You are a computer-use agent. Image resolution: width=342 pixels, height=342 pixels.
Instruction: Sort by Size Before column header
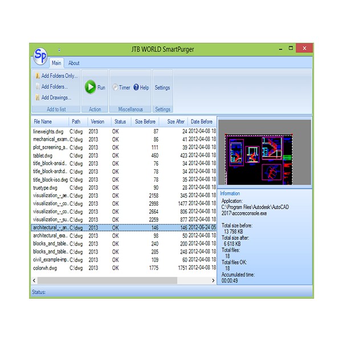(145, 121)
